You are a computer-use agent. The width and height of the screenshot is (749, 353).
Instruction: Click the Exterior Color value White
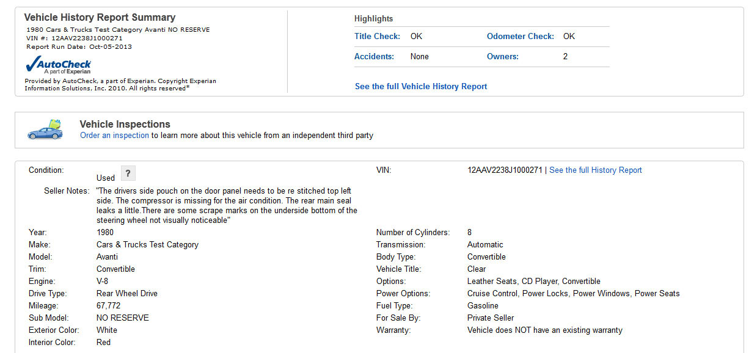pos(107,330)
